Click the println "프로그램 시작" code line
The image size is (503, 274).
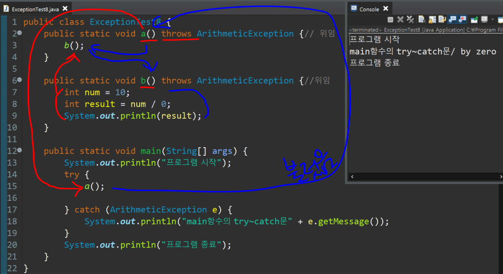pos(147,163)
